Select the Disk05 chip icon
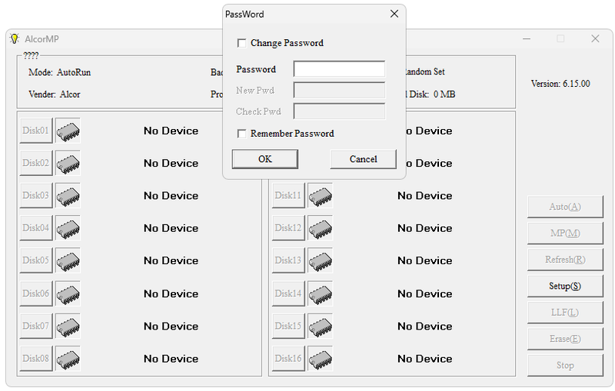This screenshot has width=615, height=391. (68, 260)
